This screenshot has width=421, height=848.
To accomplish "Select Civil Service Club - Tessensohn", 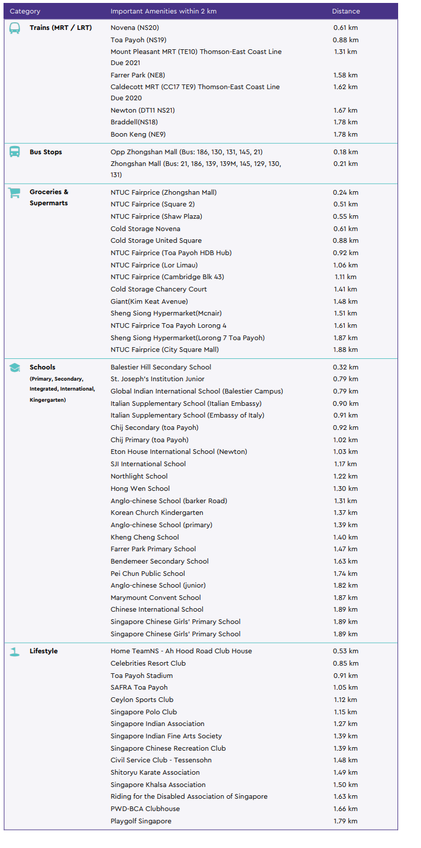I will coord(161,760).
